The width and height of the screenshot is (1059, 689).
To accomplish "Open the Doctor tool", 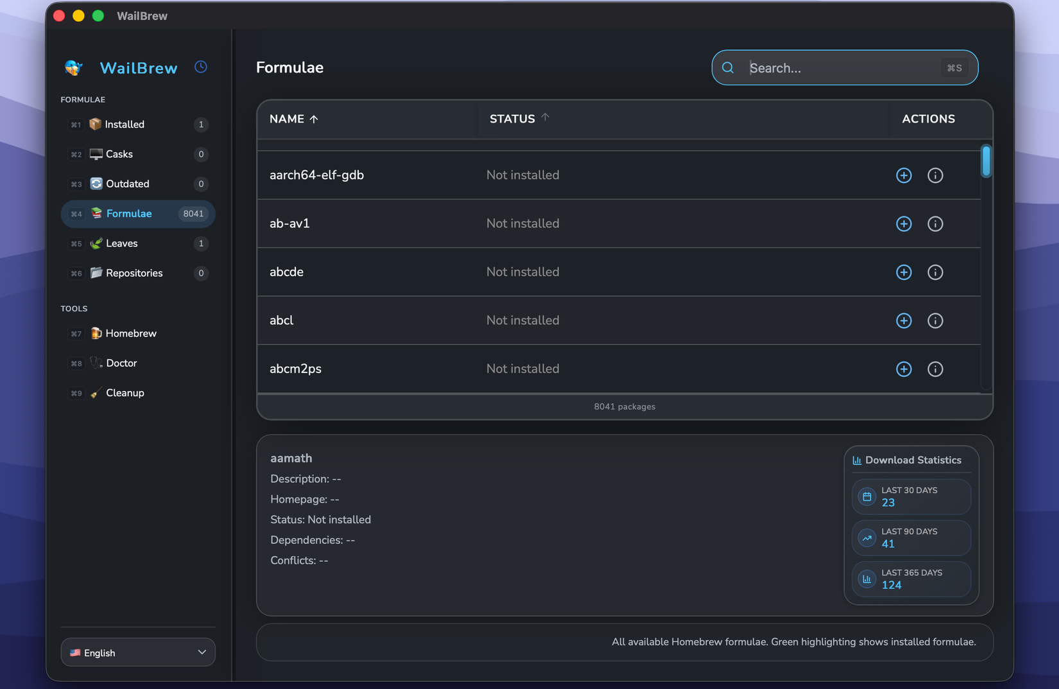I will coord(121,363).
